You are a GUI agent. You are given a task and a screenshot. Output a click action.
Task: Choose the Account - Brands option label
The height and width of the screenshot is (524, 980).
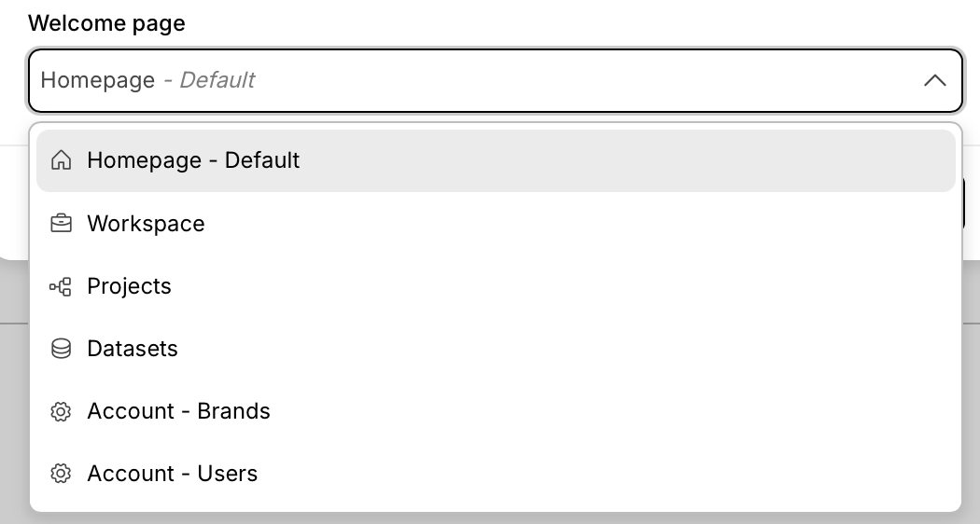pos(178,411)
